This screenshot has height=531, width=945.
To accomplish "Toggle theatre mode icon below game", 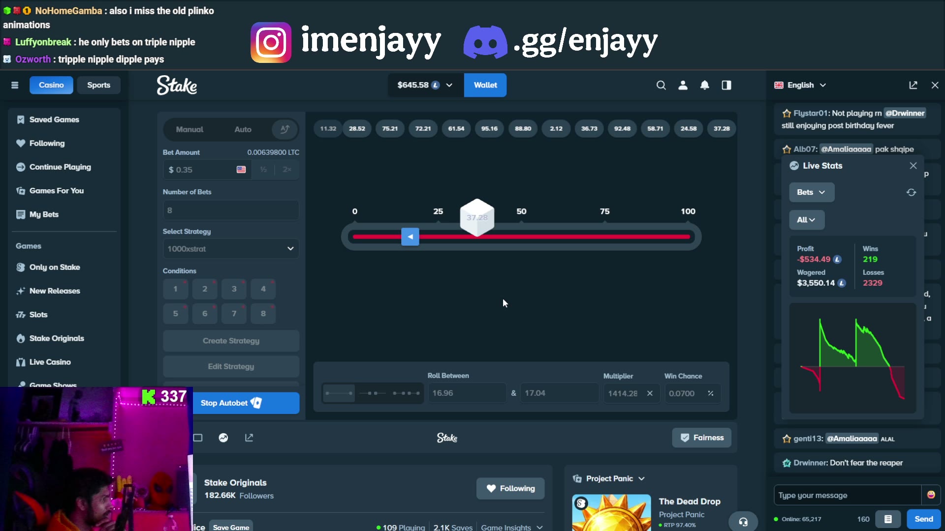I will coord(198,438).
